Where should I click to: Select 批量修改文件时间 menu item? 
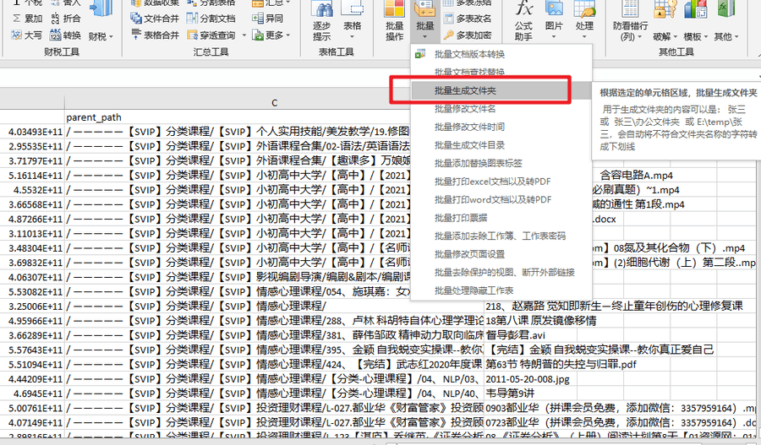coord(501,127)
